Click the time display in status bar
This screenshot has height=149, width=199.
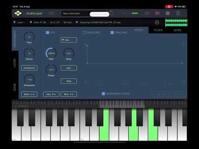coord(15,7)
